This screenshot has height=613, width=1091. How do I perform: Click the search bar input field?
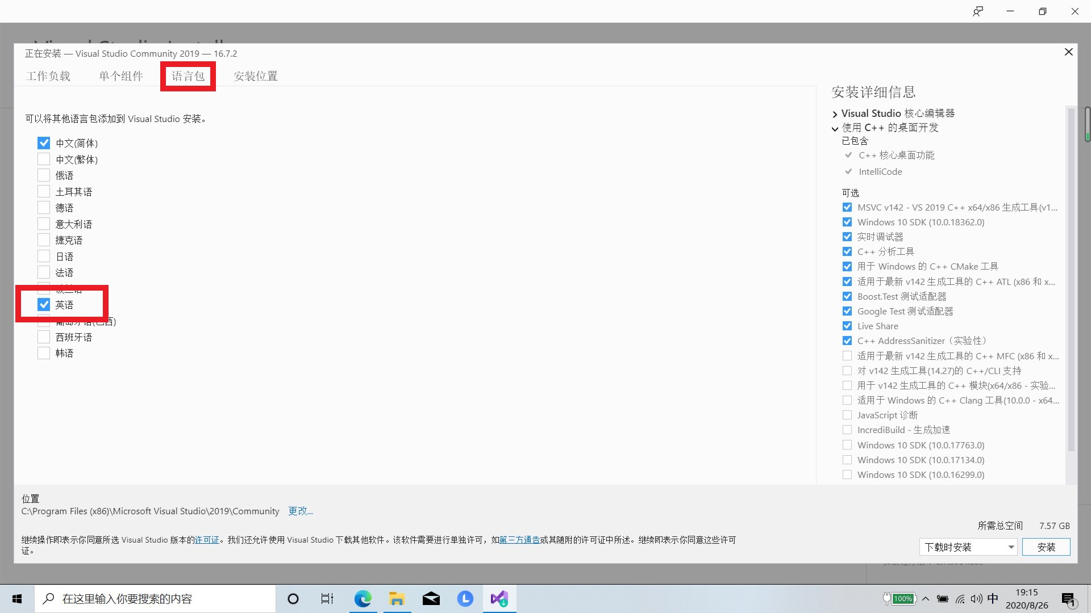pyautogui.click(x=155, y=598)
